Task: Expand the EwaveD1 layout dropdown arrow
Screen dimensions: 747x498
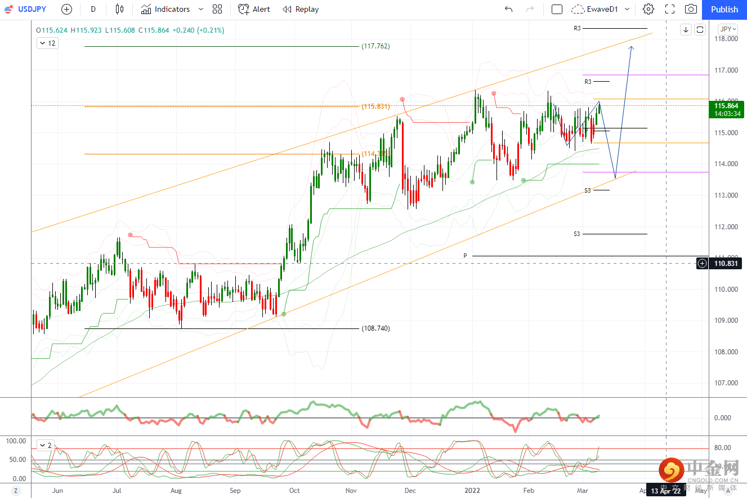Action: tap(627, 9)
